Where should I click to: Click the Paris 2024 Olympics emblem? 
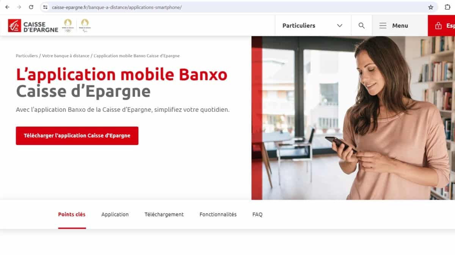(68, 25)
